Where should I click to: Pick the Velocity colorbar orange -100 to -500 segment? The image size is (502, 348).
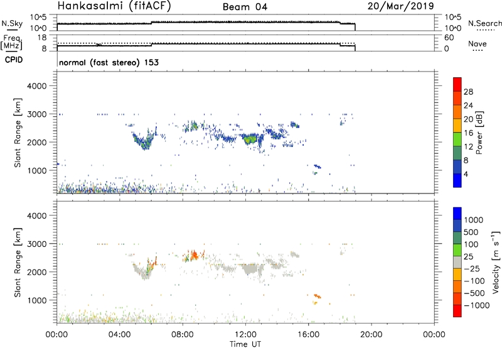(x=457, y=286)
